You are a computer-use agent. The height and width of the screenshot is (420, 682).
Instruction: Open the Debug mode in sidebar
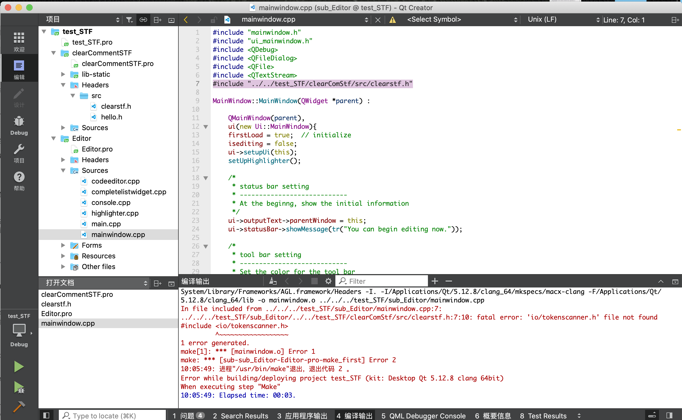[x=19, y=125]
